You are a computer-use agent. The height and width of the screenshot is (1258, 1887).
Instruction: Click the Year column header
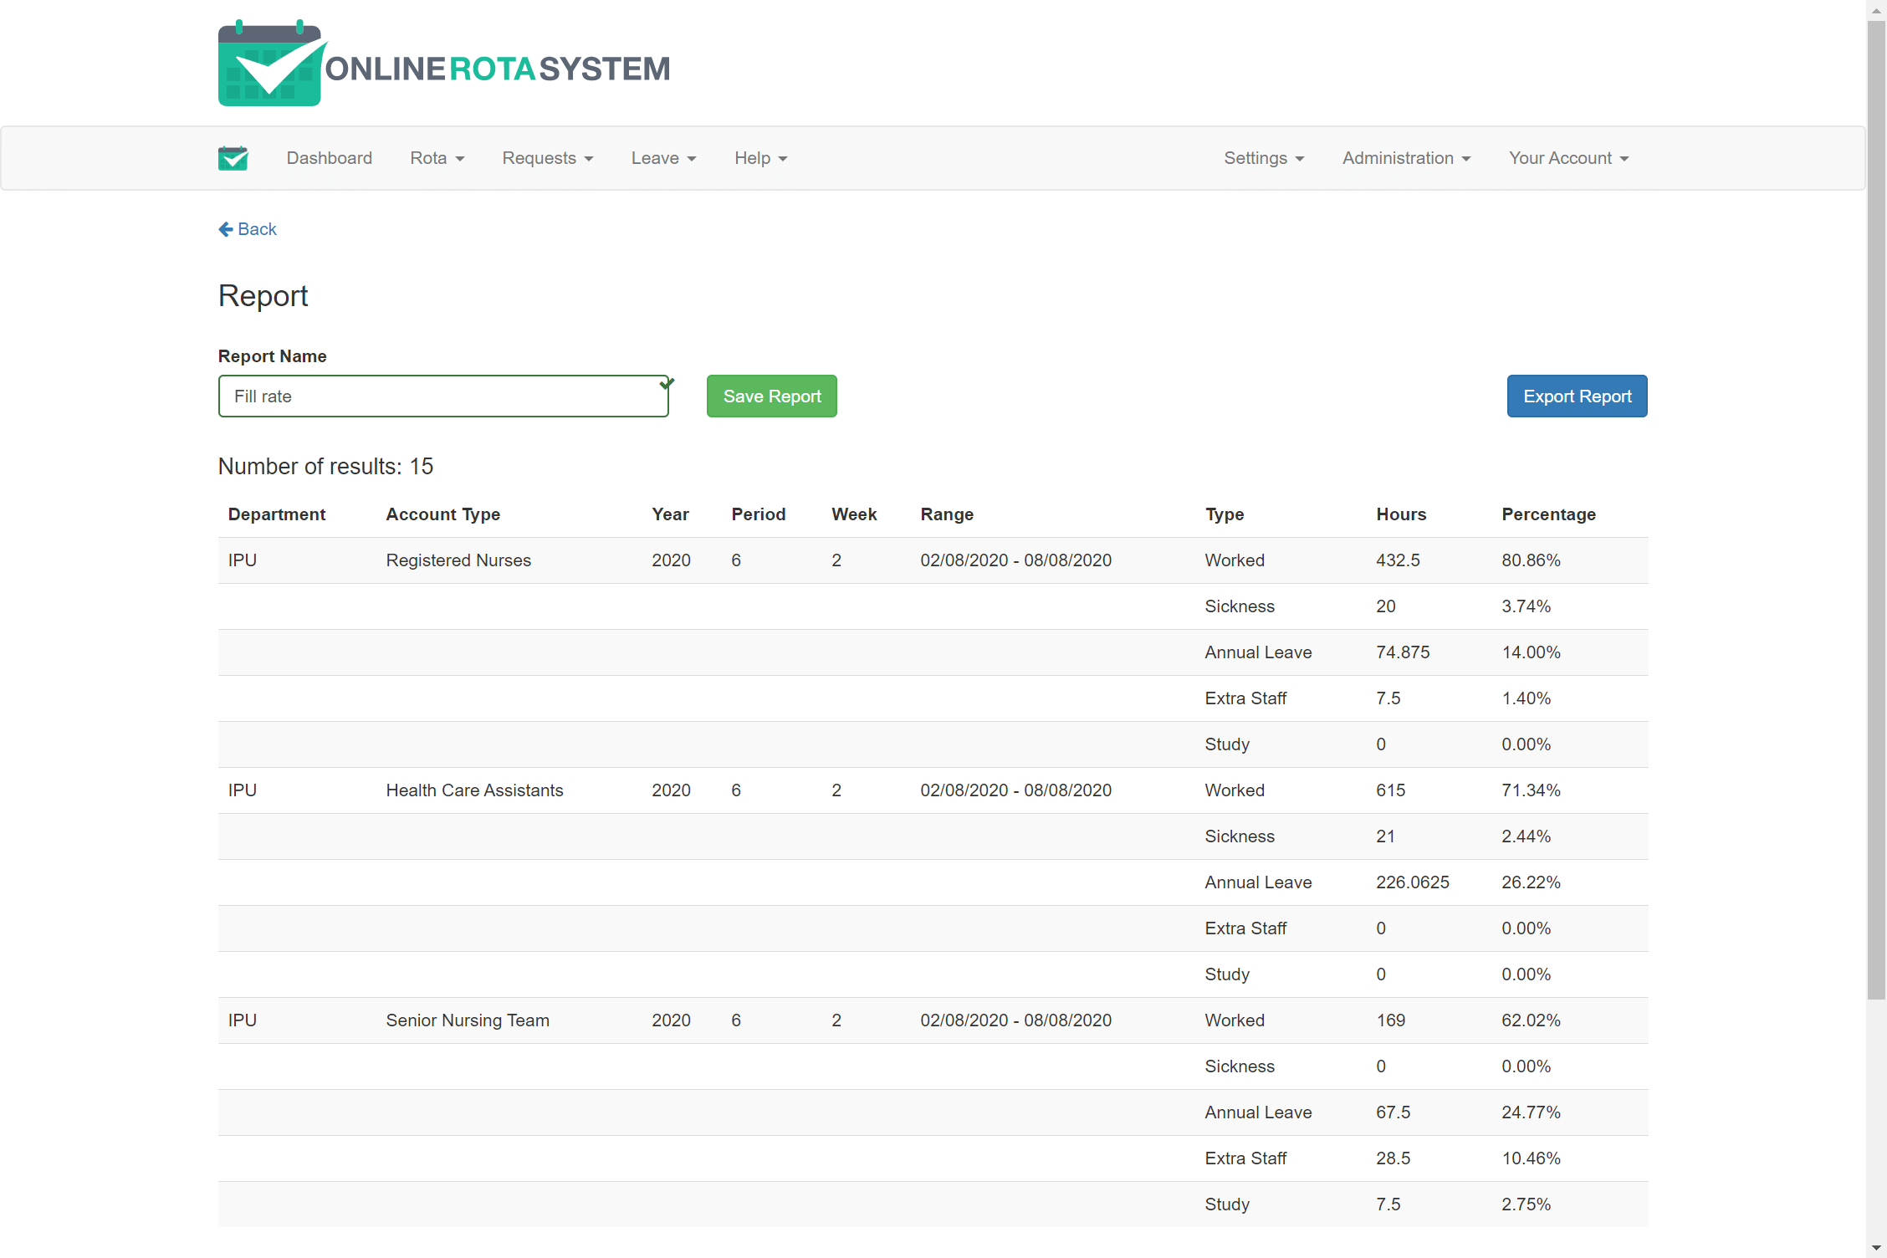click(x=671, y=514)
